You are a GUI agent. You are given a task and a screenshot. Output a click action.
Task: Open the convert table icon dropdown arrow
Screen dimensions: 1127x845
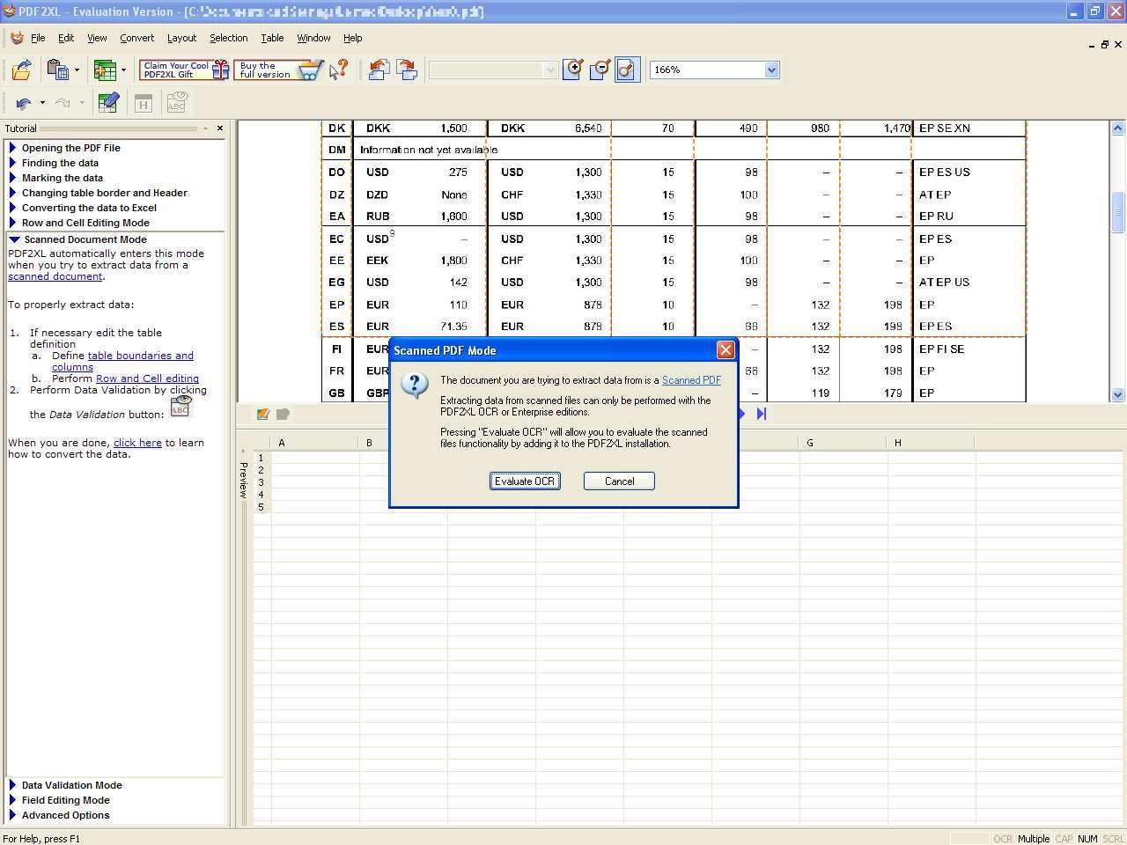(x=123, y=70)
